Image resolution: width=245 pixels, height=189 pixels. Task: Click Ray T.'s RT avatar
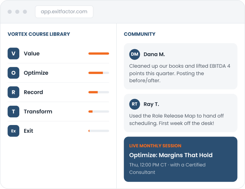134,104
